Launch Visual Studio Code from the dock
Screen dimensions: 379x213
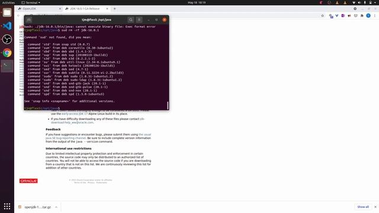pyautogui.click(x=7, y=26)
